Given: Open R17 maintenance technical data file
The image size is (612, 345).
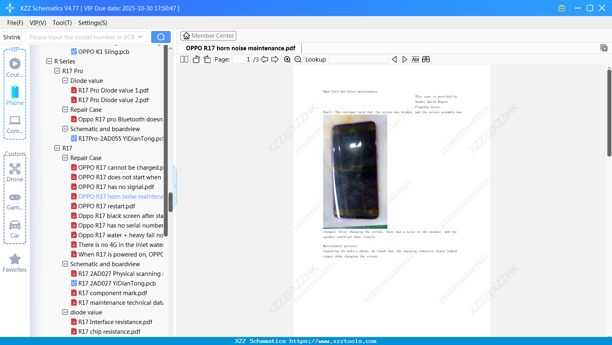Looking at the screenshot, I should coord(117,303).
